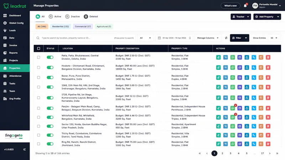The height and width of the screenshot is (160, 285).
Task: Go to next page arrow
Action: [x=270, y=153]
